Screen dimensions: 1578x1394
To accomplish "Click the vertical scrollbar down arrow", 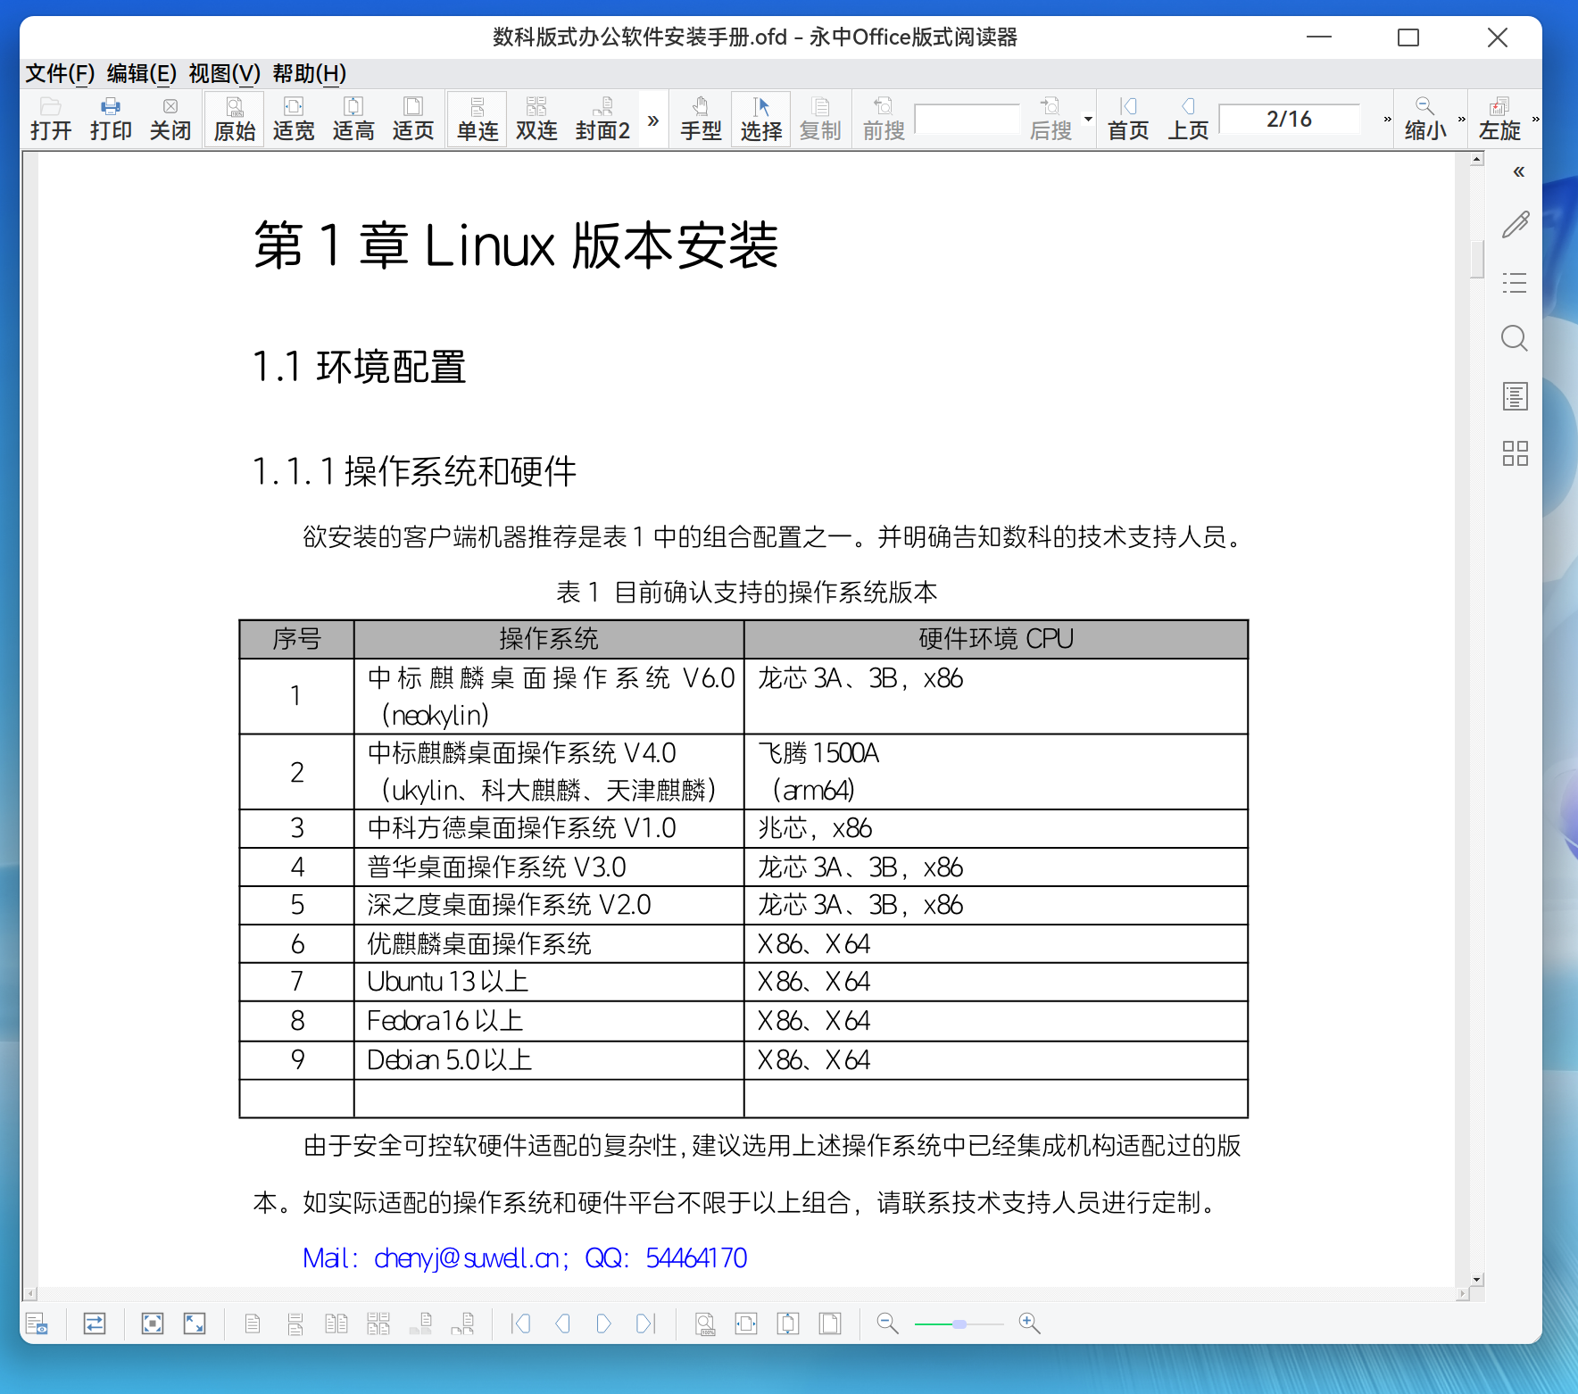I will 1477,1279.
